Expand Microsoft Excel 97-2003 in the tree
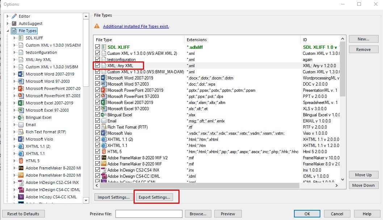The width and height of the screenshot is (383, 220). tap(14, 110)
